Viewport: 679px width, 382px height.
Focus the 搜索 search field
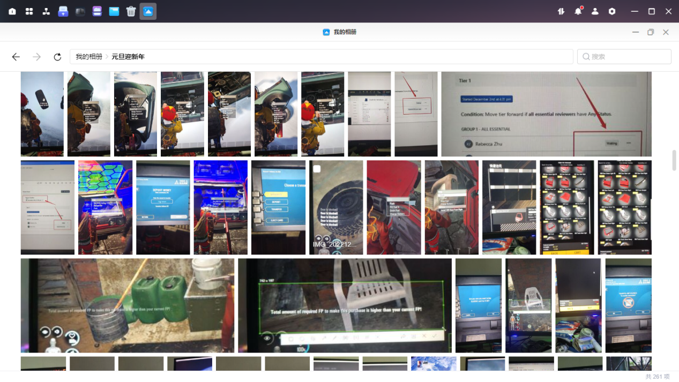(x=624, y=57)
